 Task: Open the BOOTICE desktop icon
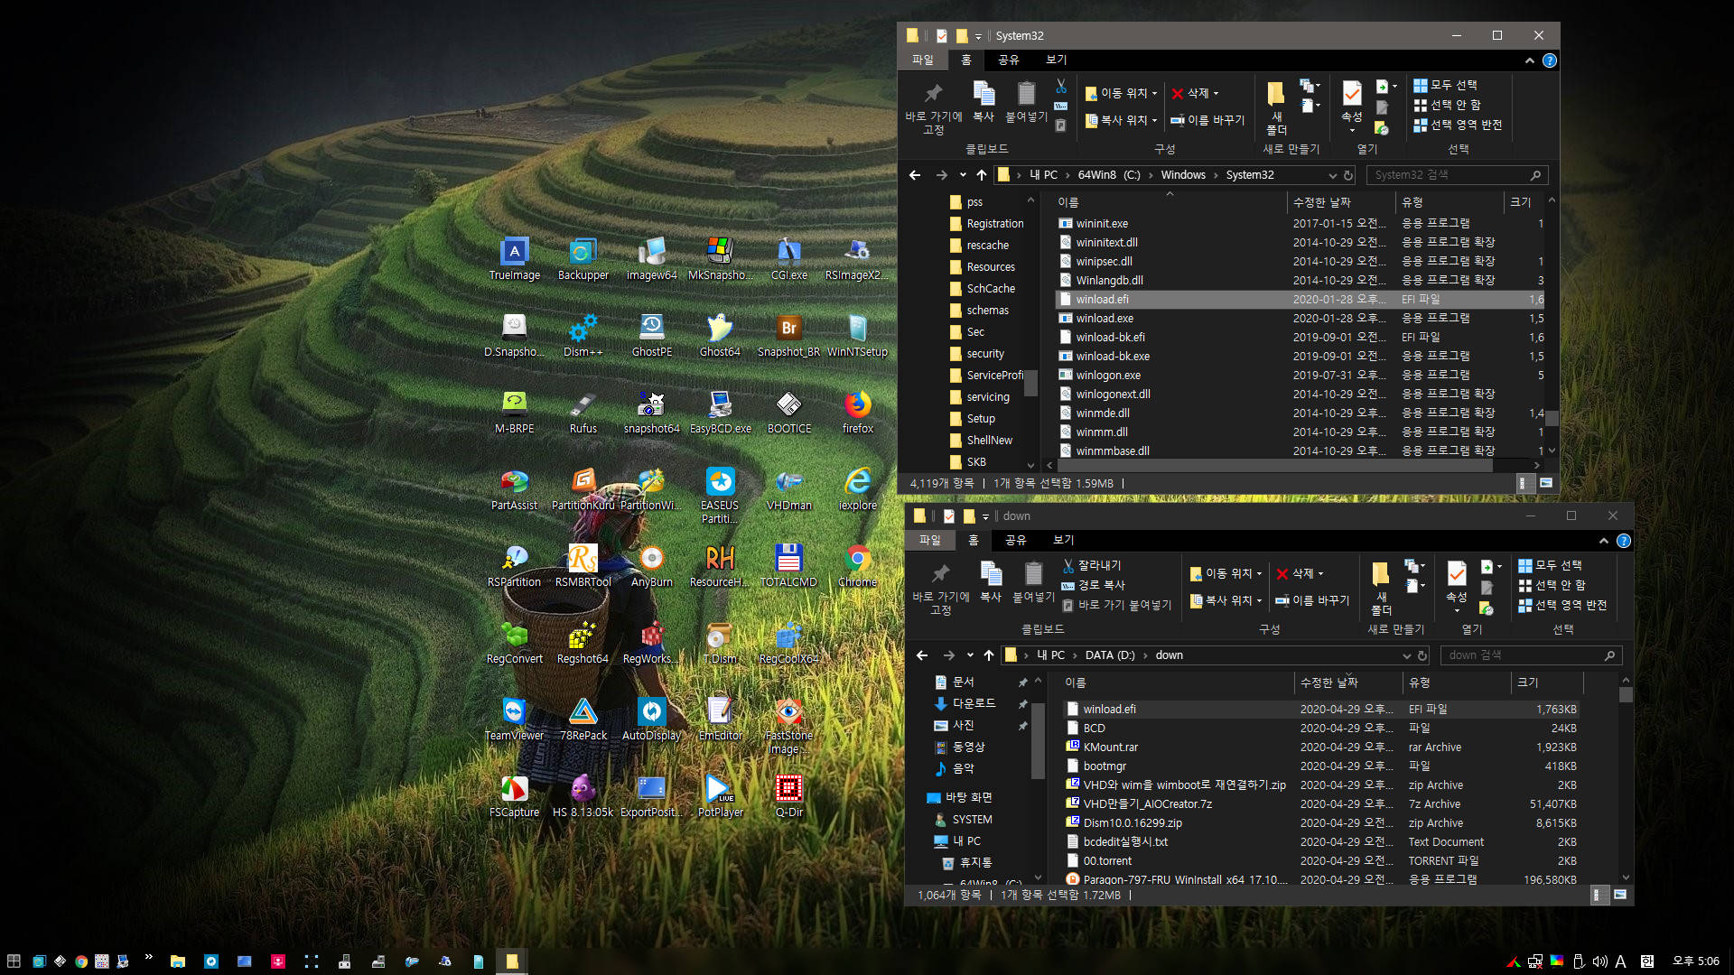tap(788, 413)
